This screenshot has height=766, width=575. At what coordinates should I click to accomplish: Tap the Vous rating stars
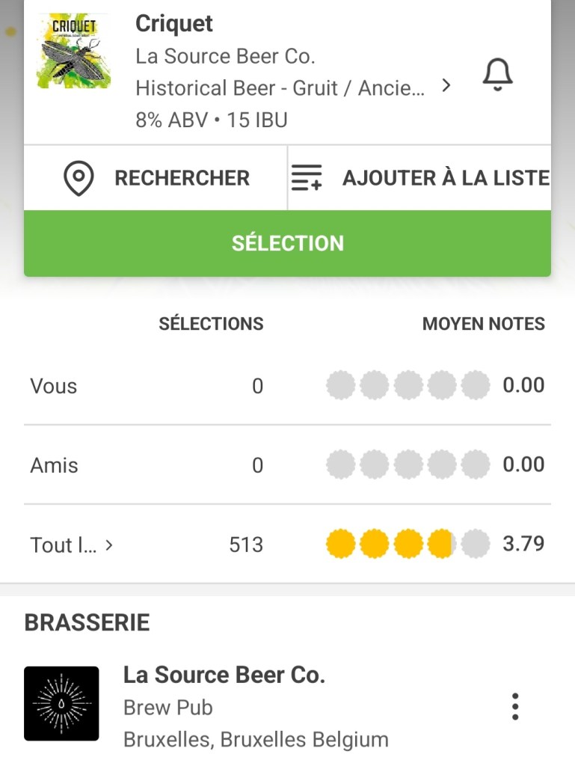pos(408,386)
